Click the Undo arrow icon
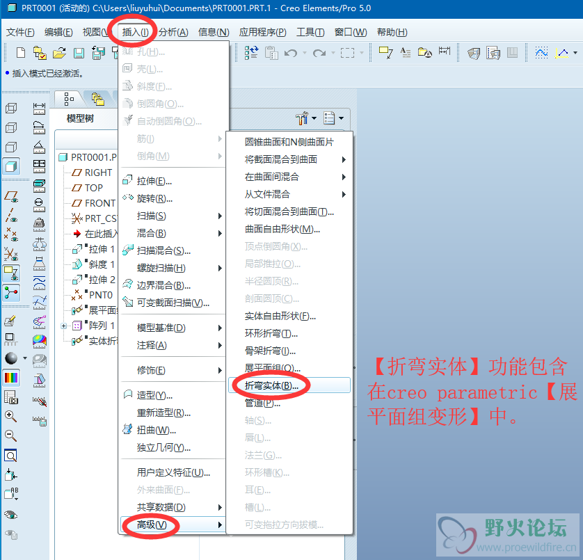This screenshot has height=560, width=583. coord(290,53)
